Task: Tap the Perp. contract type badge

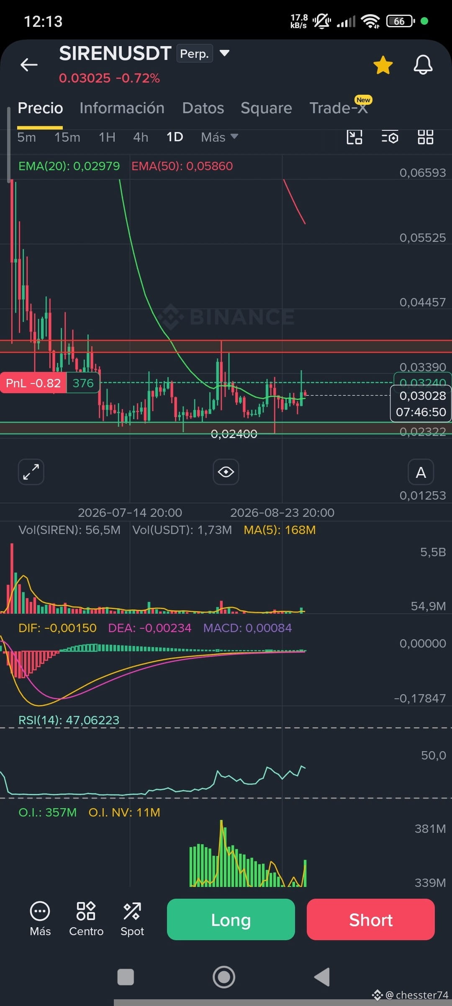Action: pyautogui.click(x=195, y=54)
